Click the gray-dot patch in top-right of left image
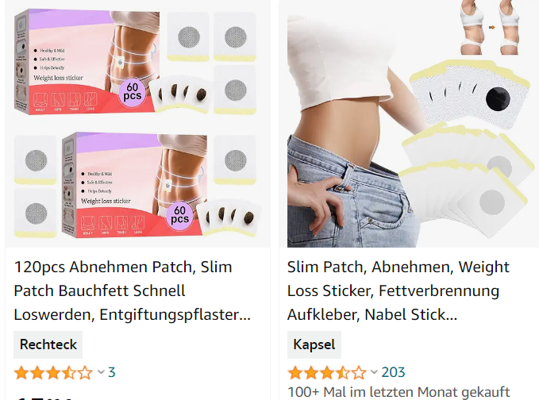The image size is (539, 400). point(235,37)
